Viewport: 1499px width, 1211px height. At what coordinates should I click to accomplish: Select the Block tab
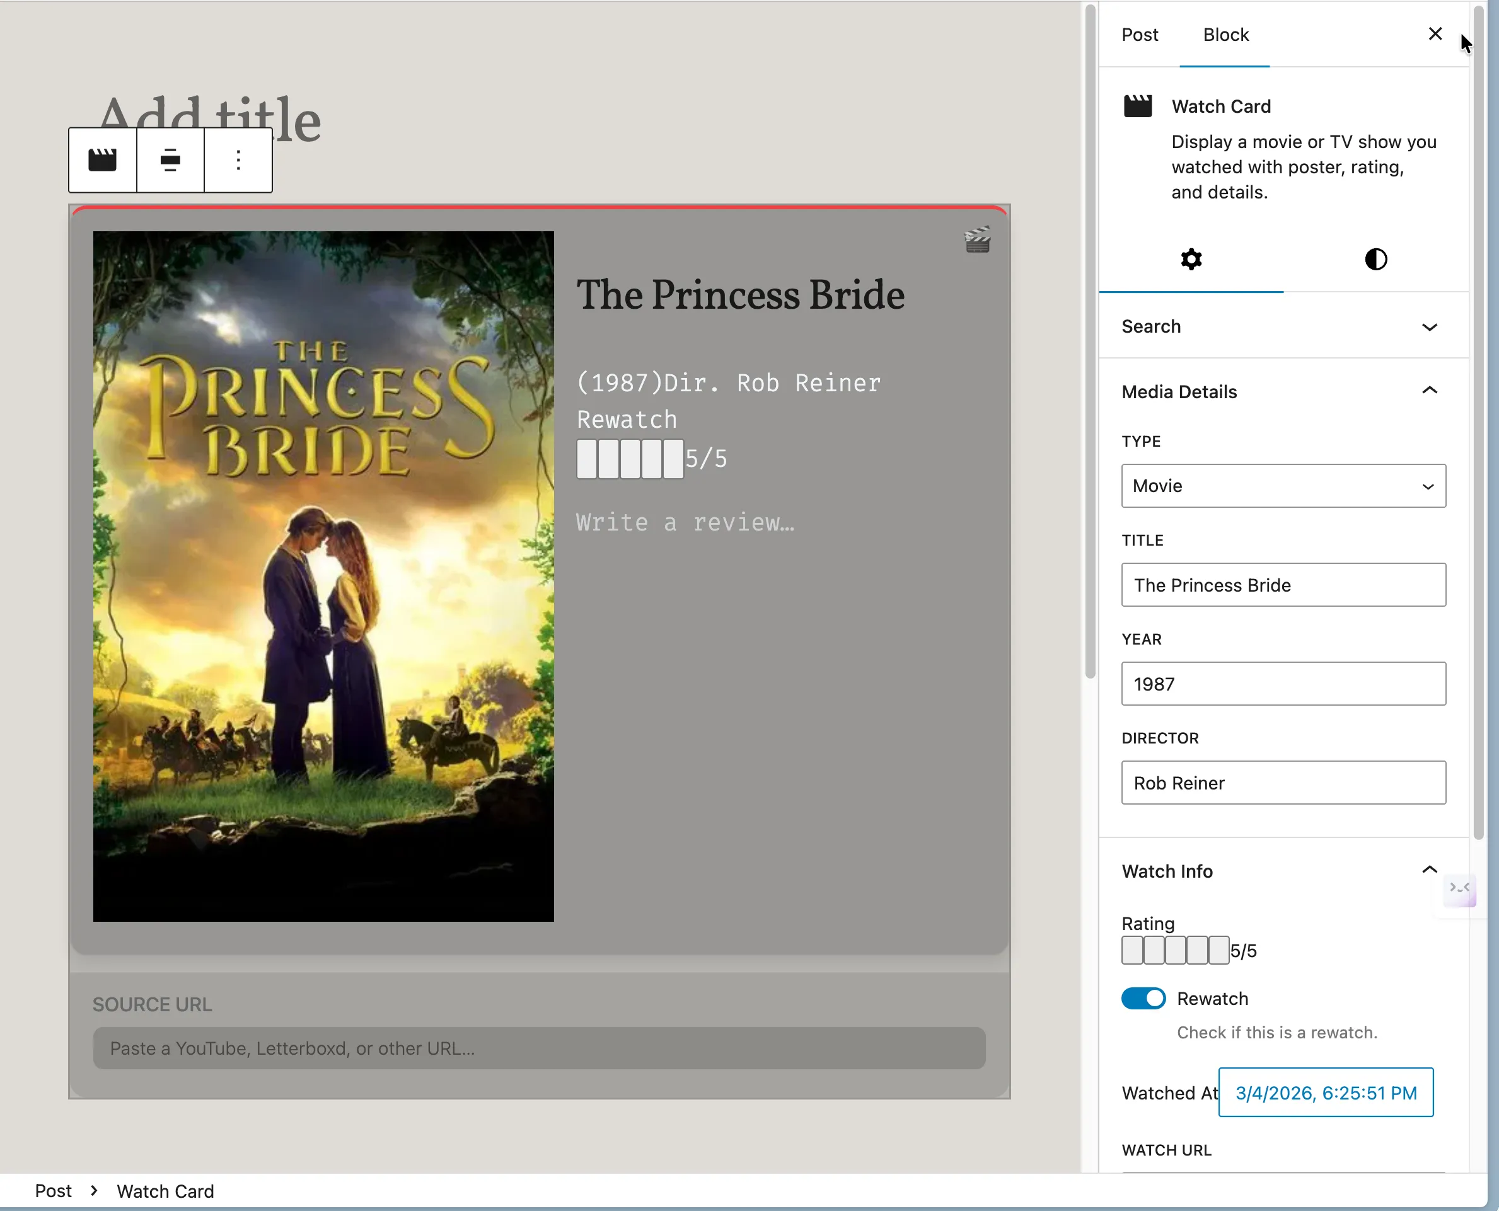(x=1225, y=34)
